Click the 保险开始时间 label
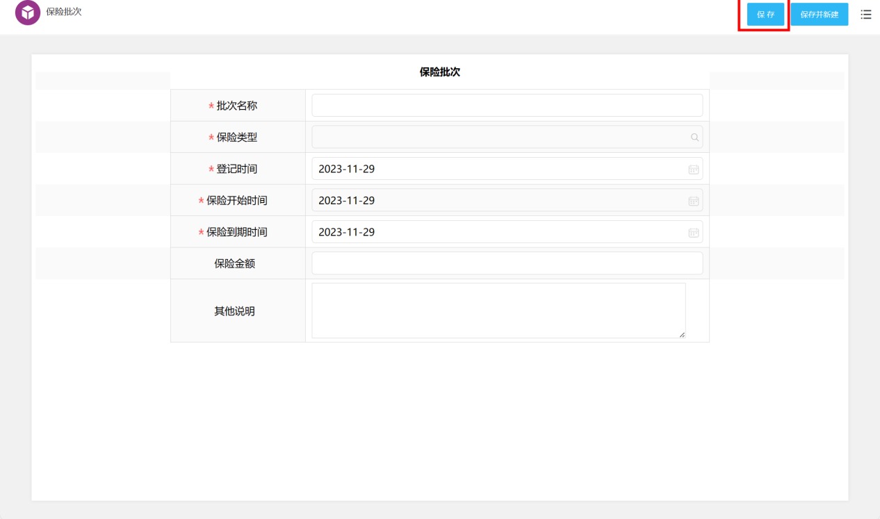 coord(237,201)
